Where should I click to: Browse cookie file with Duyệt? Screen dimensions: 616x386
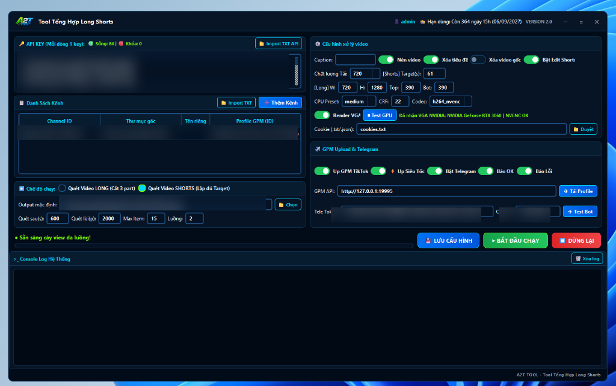coord(584,129)
